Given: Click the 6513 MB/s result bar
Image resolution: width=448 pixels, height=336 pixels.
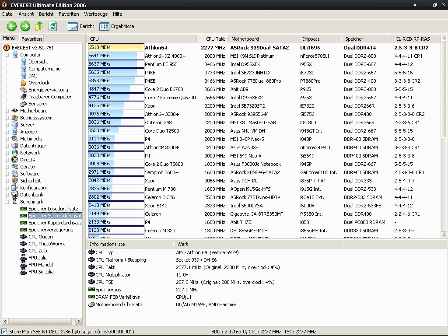Looking at the screenshot, I should pos(115,47).
